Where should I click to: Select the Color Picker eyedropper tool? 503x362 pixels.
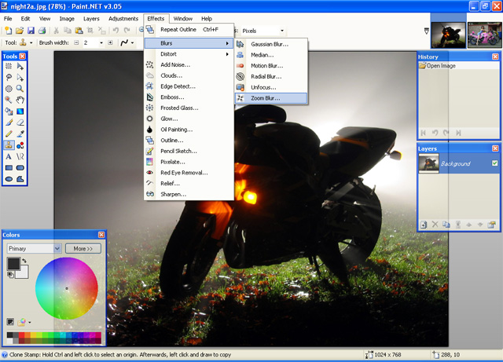coord(20,133)
